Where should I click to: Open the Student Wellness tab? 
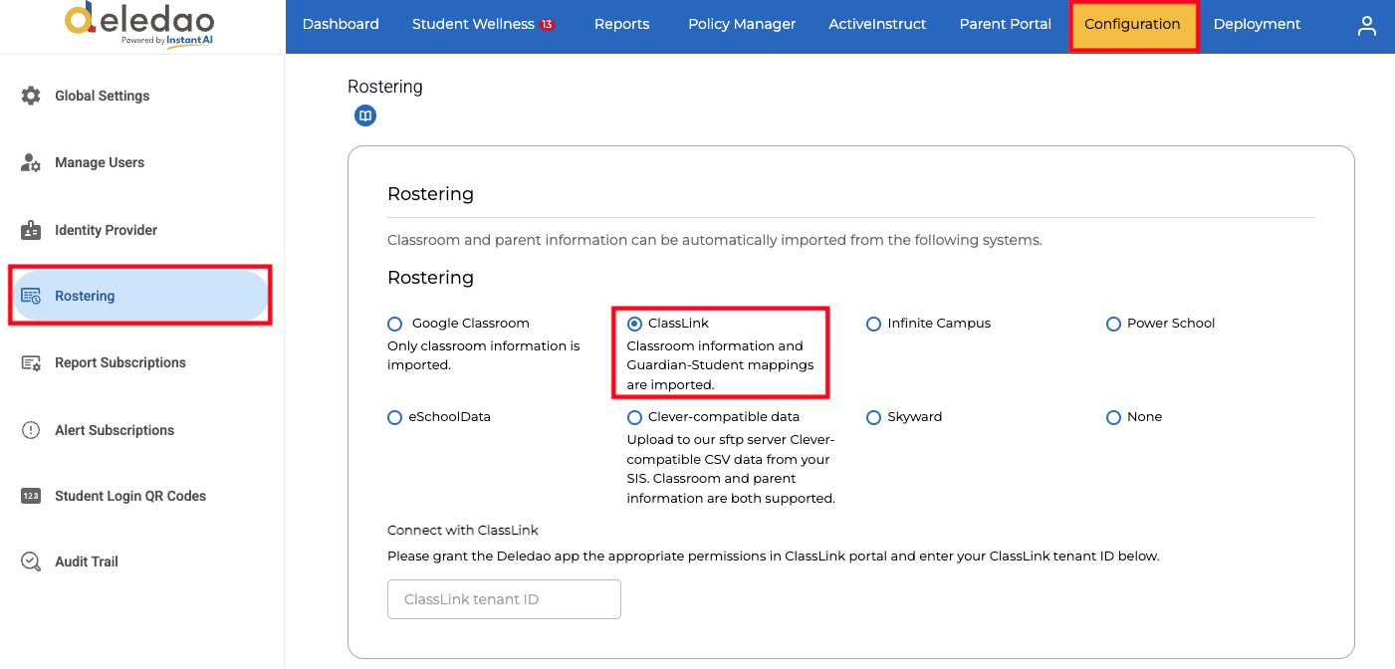coord(473,24)
